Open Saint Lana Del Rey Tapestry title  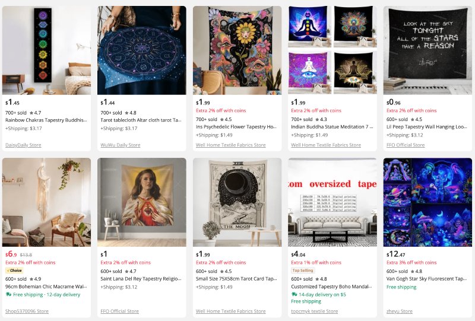(141, 279)
